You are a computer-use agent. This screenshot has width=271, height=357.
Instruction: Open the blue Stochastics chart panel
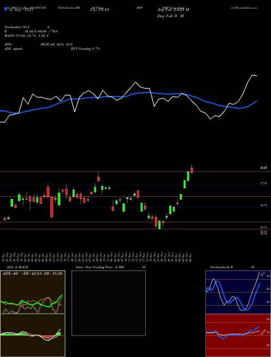click(x=238, y=292)
